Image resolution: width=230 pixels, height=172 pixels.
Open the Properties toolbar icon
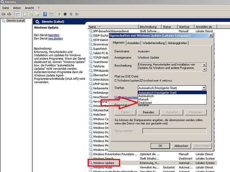[x=25, y=14]
